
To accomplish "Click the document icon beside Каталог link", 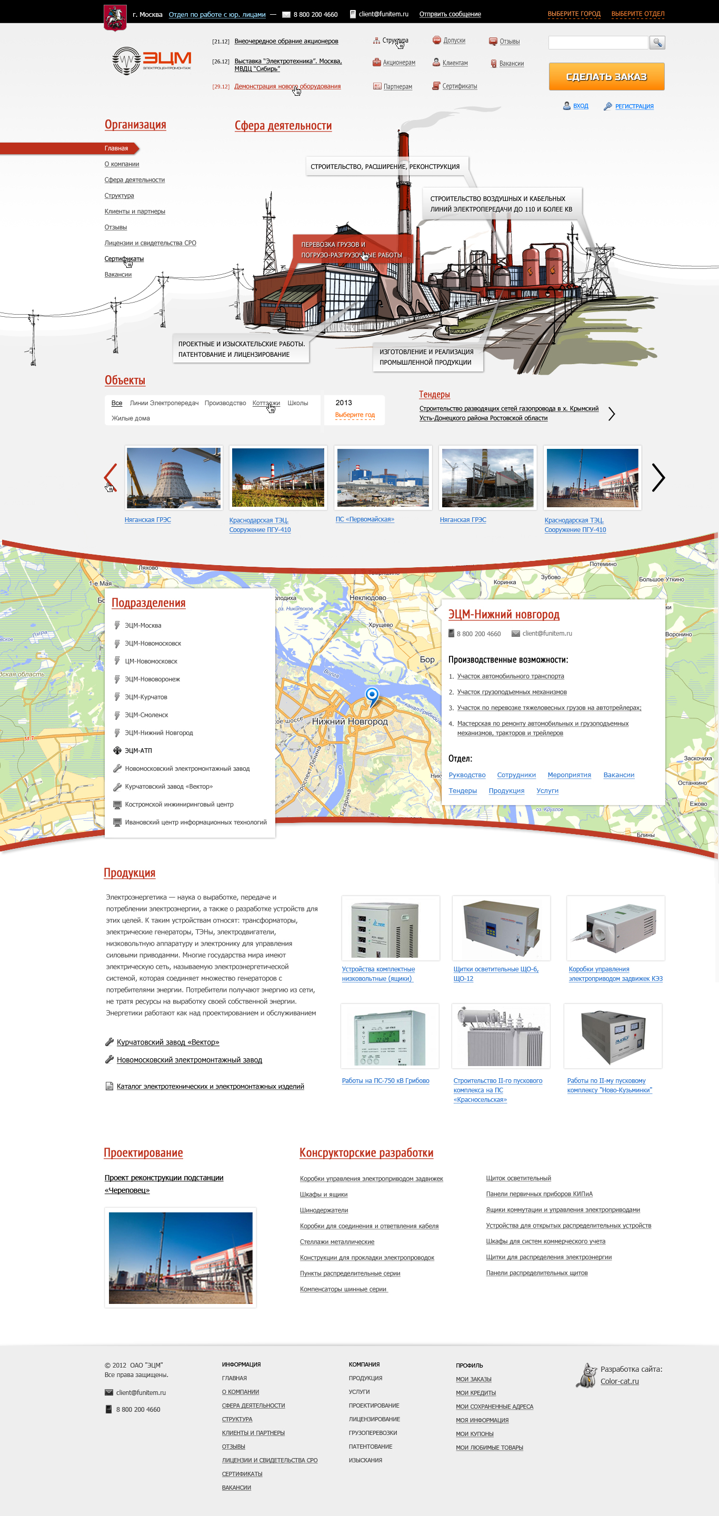I will pos(109,1087).
